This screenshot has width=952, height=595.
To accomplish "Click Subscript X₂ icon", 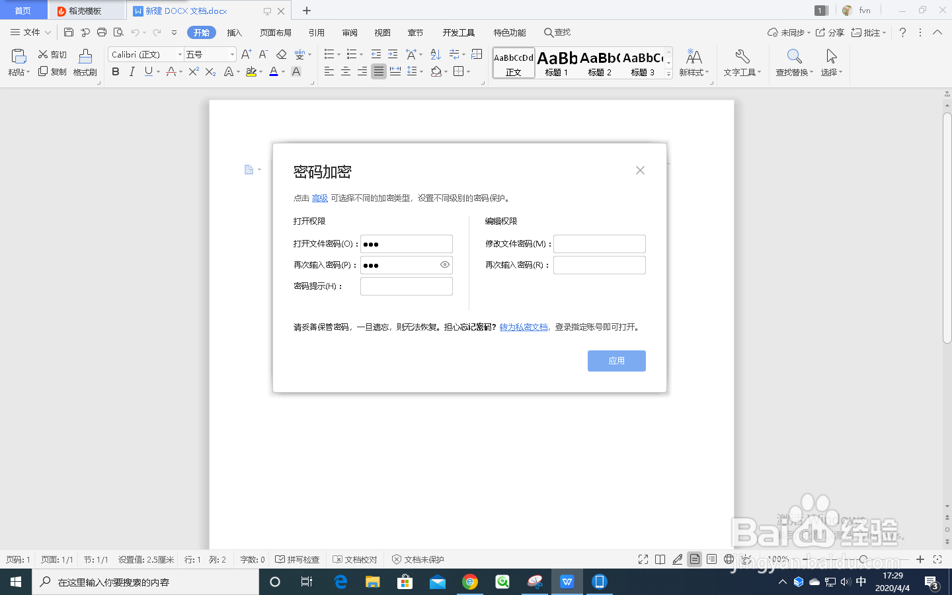I will pyautogui.click(x=210, y=71).
